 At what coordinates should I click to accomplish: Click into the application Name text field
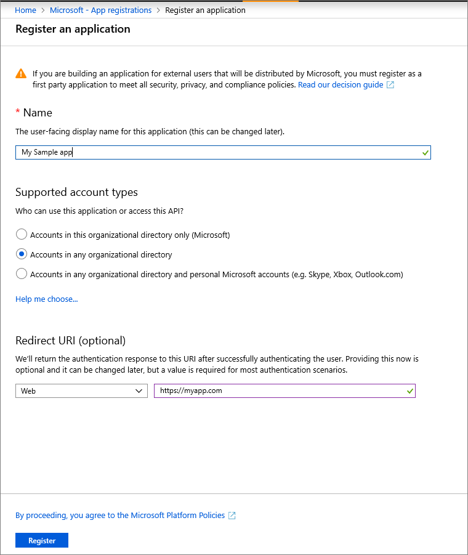222,153
